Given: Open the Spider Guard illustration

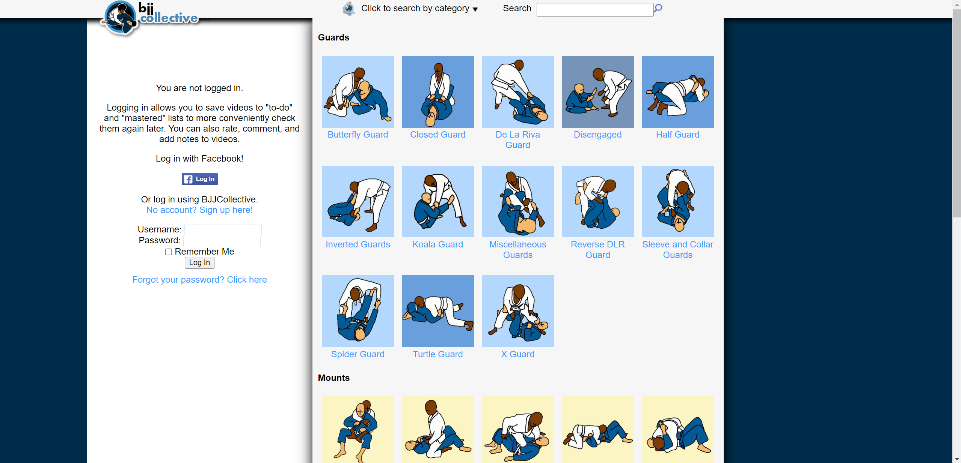Looking at the screenshot, I should (x=358, y=311).
